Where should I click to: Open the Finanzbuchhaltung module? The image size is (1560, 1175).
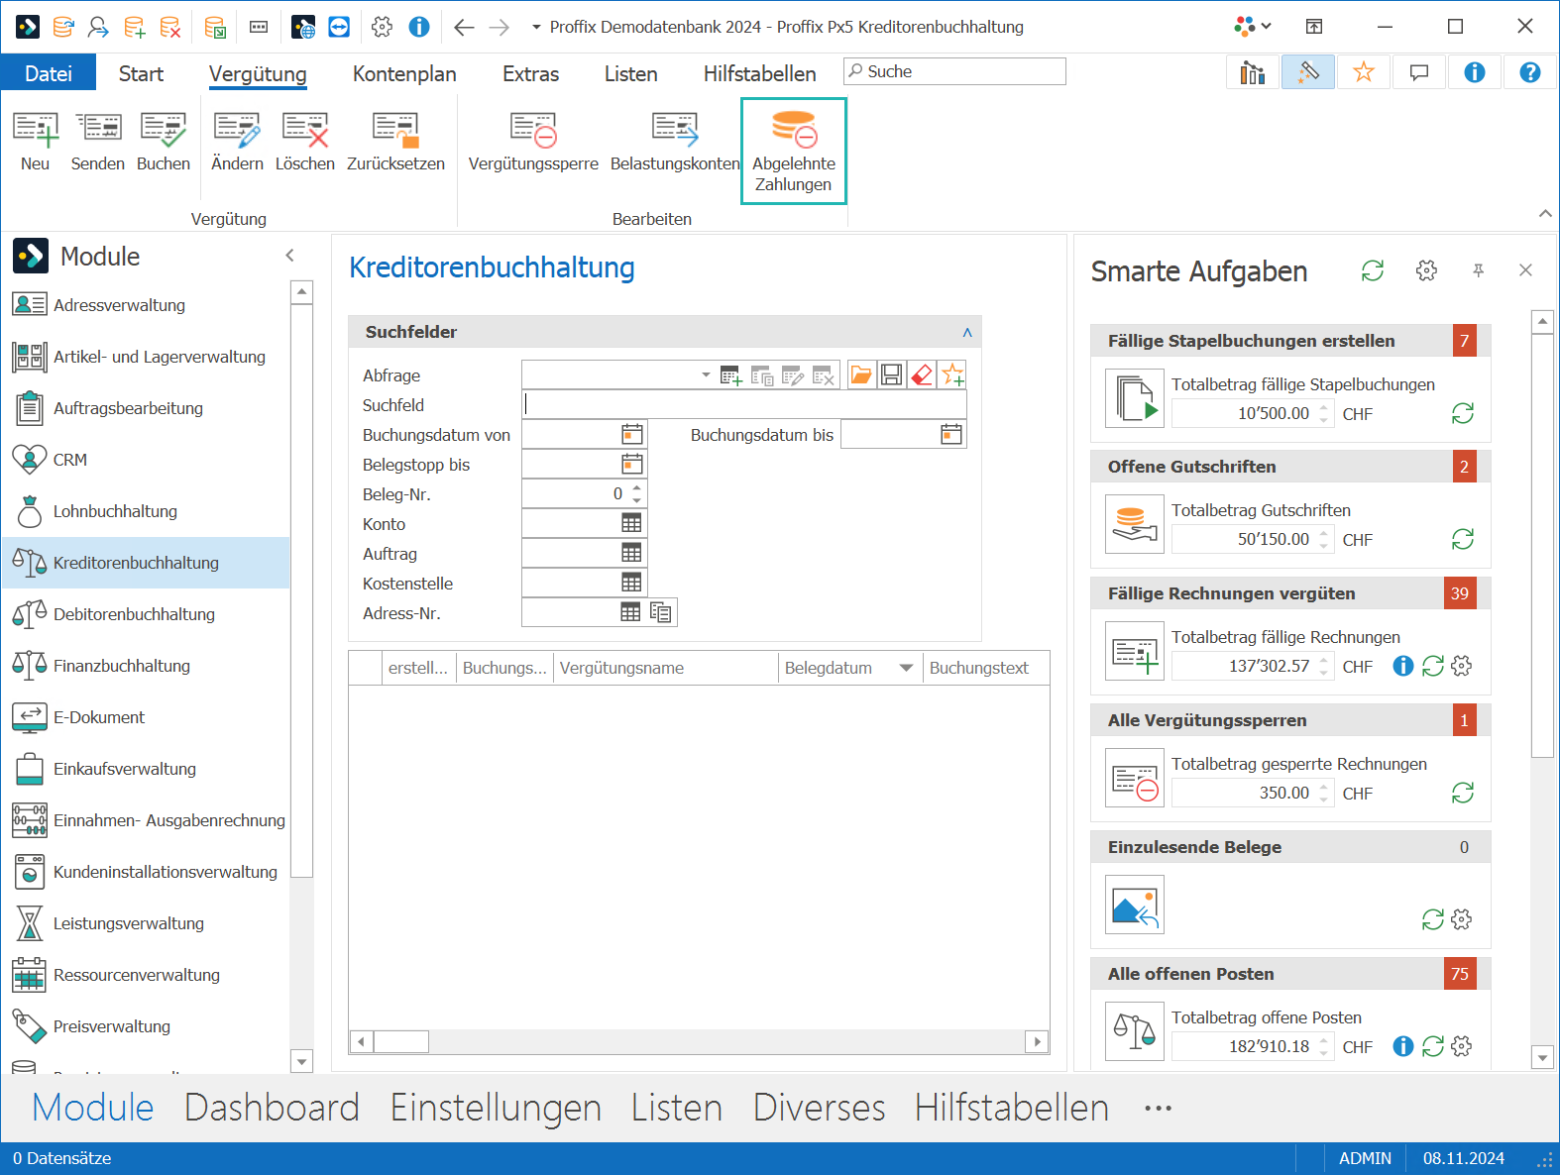click(x=147, y=666)
